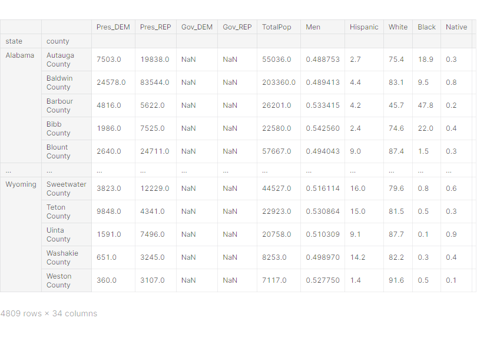477x344 pixels.
Task: Click Men value 0.530864
Action: pyautogui.click(x=323, y=211)
